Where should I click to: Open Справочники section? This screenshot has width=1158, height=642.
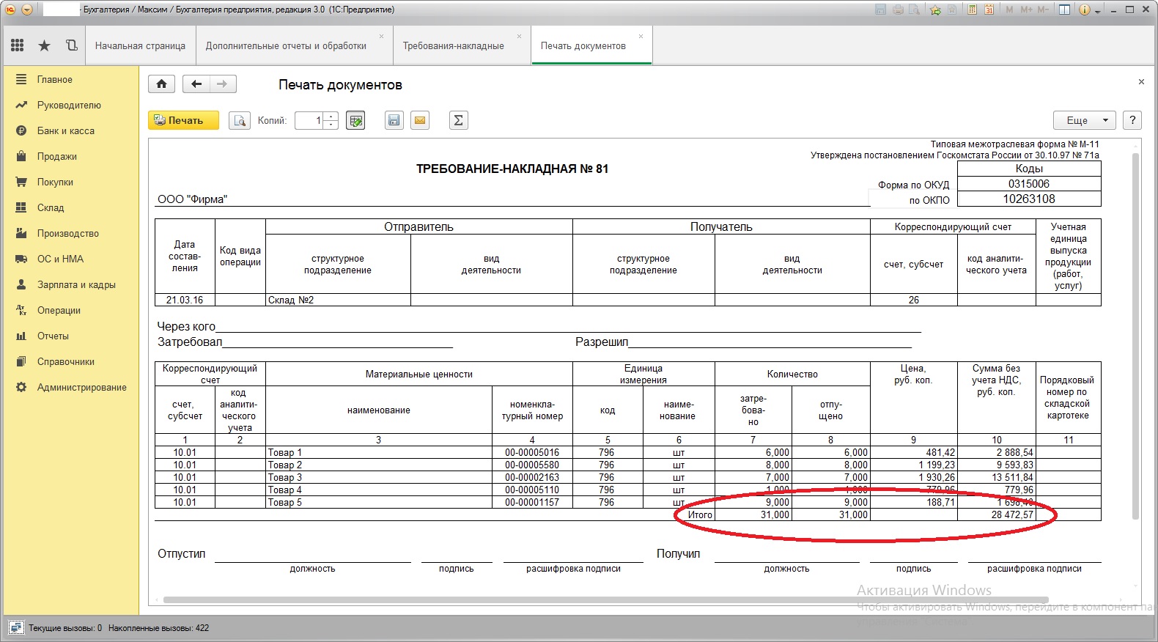(70, 361)
